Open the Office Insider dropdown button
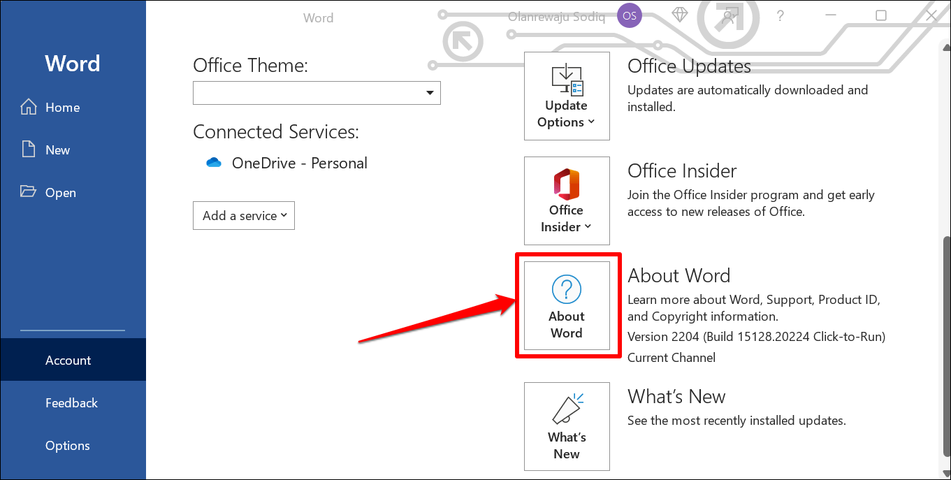 tap(567, 201)
